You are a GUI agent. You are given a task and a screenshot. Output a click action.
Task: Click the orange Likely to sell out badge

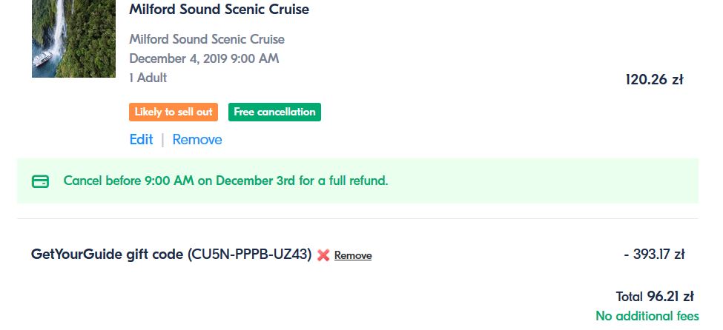(174, 112)
